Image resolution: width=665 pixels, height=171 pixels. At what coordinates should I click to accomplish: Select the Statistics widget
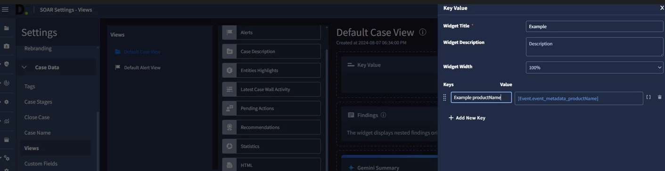coord(271,146)
